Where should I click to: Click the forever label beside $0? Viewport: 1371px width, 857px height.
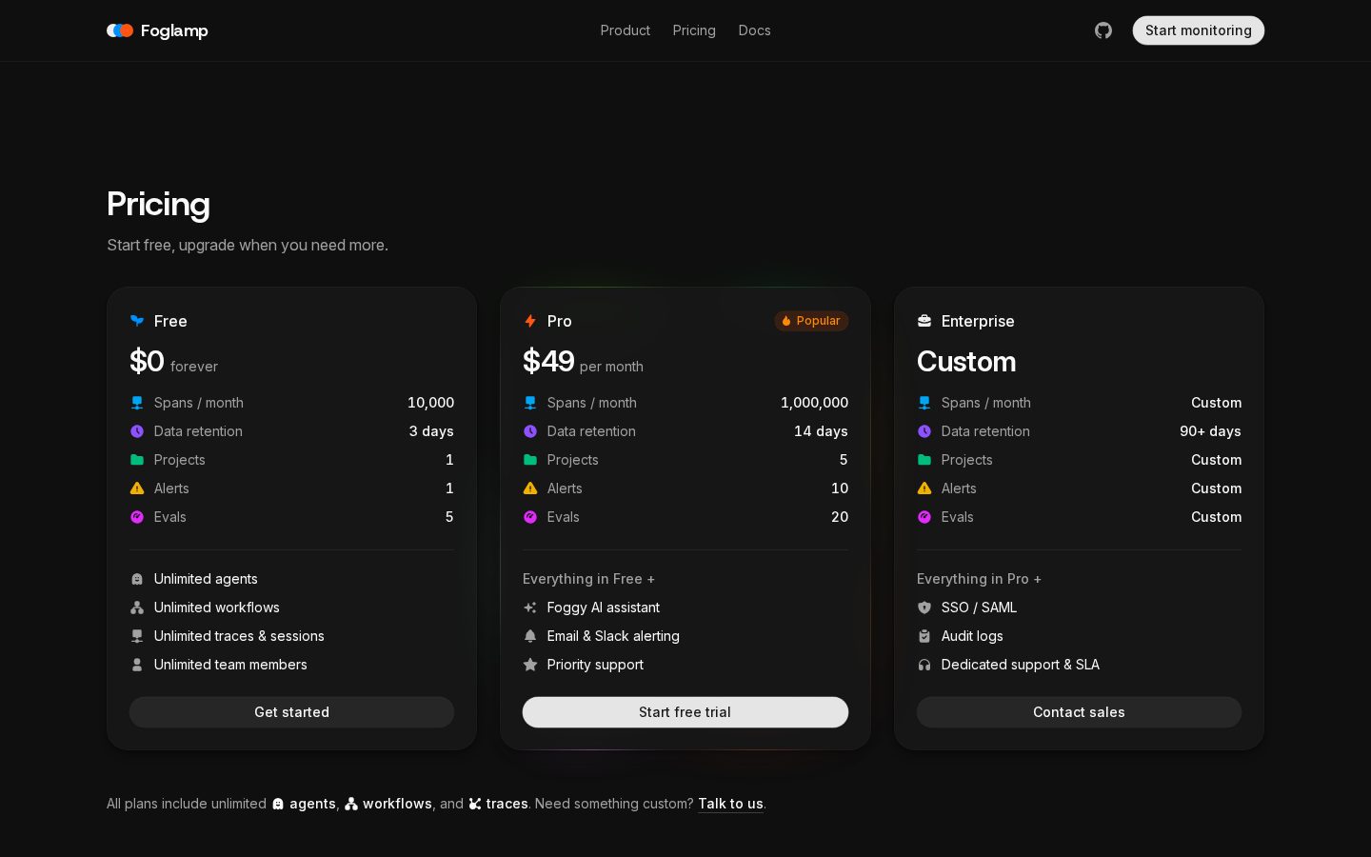(x=194, y=367)
